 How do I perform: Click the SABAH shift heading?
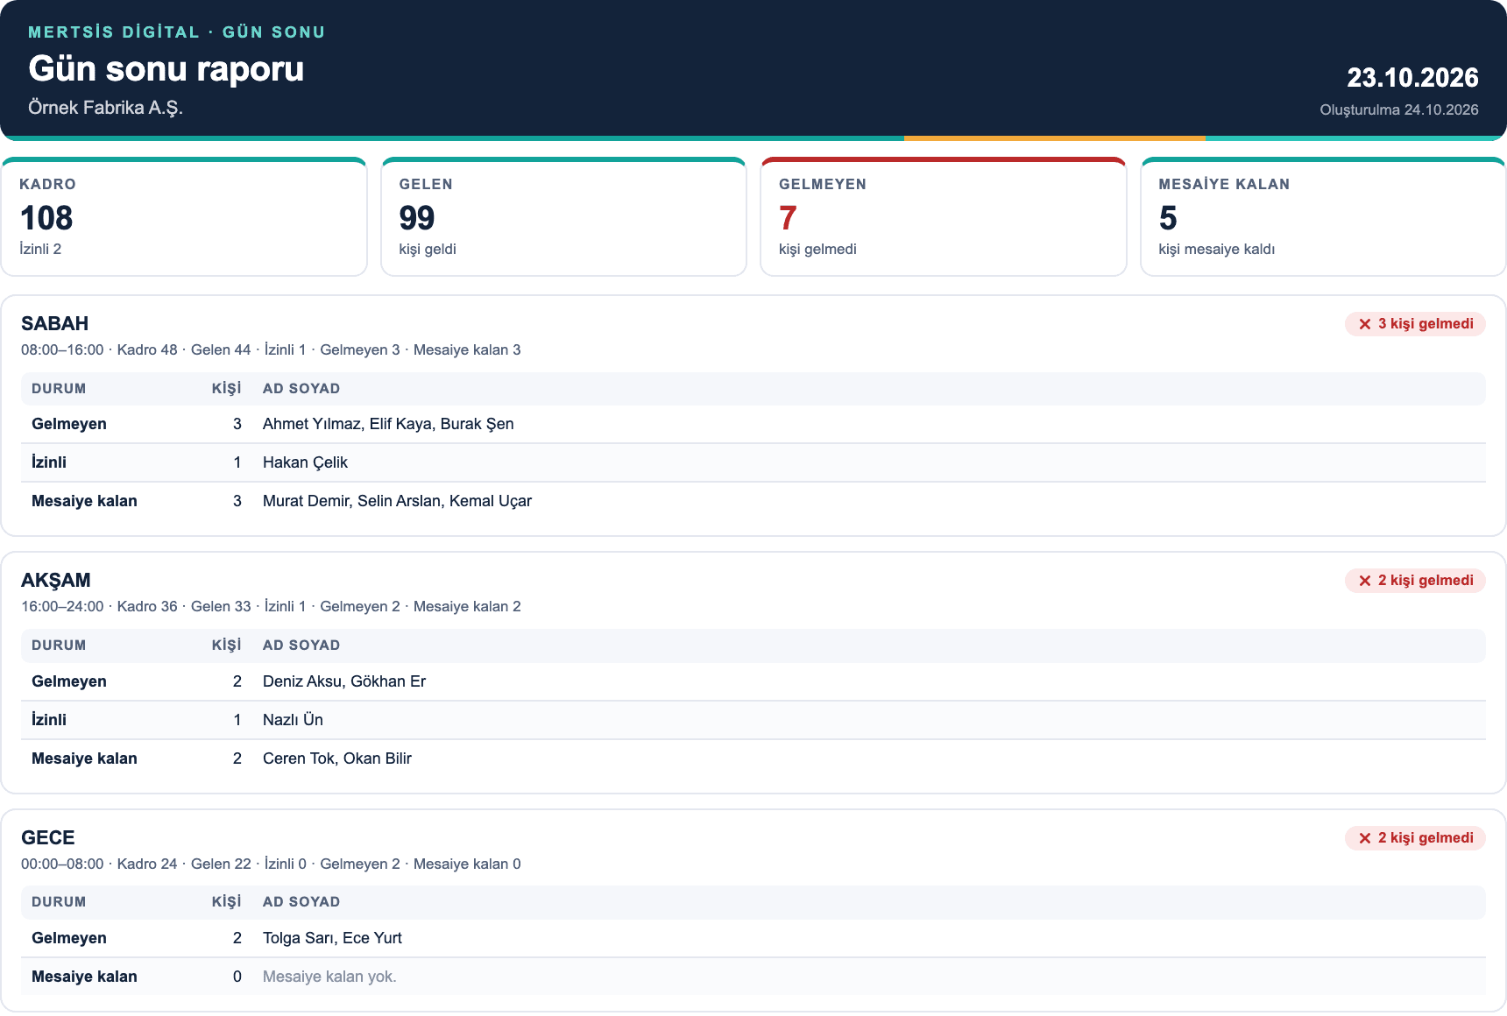tap(55, 323)
